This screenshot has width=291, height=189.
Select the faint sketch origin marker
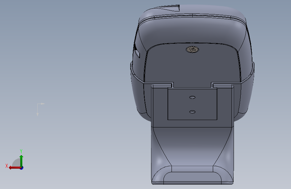click(41, 109)
